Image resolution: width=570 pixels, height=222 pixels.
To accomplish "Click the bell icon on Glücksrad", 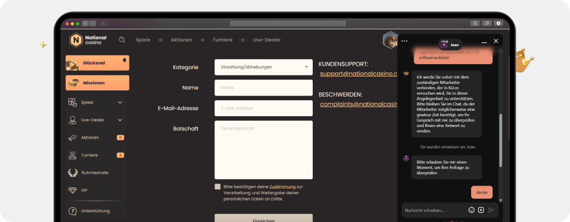I will coord(124,60).
